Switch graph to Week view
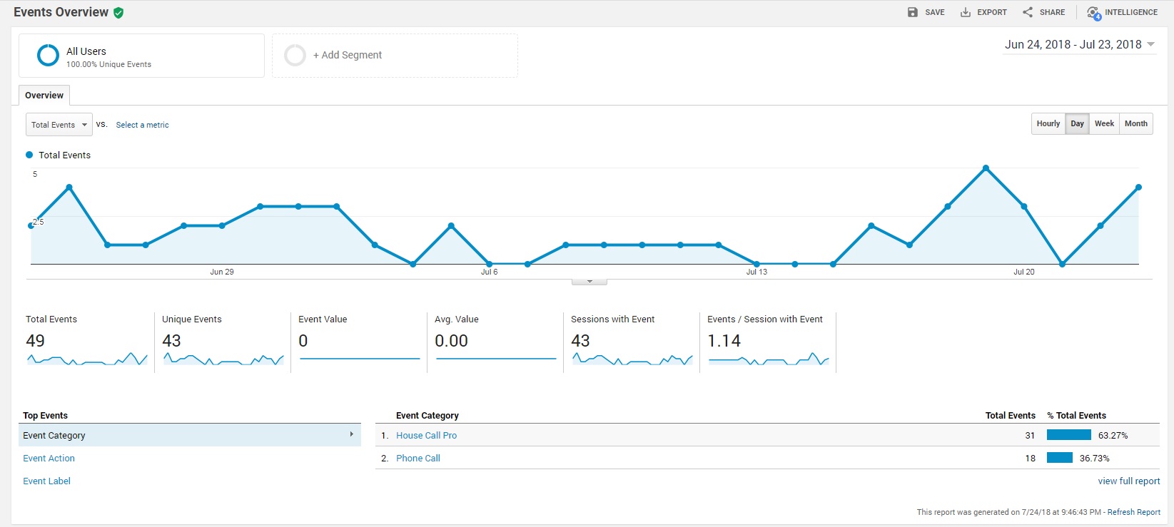The image size is (1174, 527). pos(1104,123)
